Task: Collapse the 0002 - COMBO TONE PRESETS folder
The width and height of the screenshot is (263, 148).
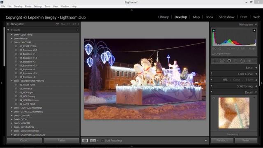Action: (x=12, y=81)
